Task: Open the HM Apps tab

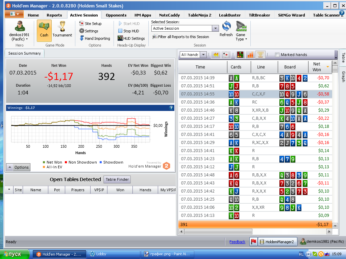Action: pos(143,15)
